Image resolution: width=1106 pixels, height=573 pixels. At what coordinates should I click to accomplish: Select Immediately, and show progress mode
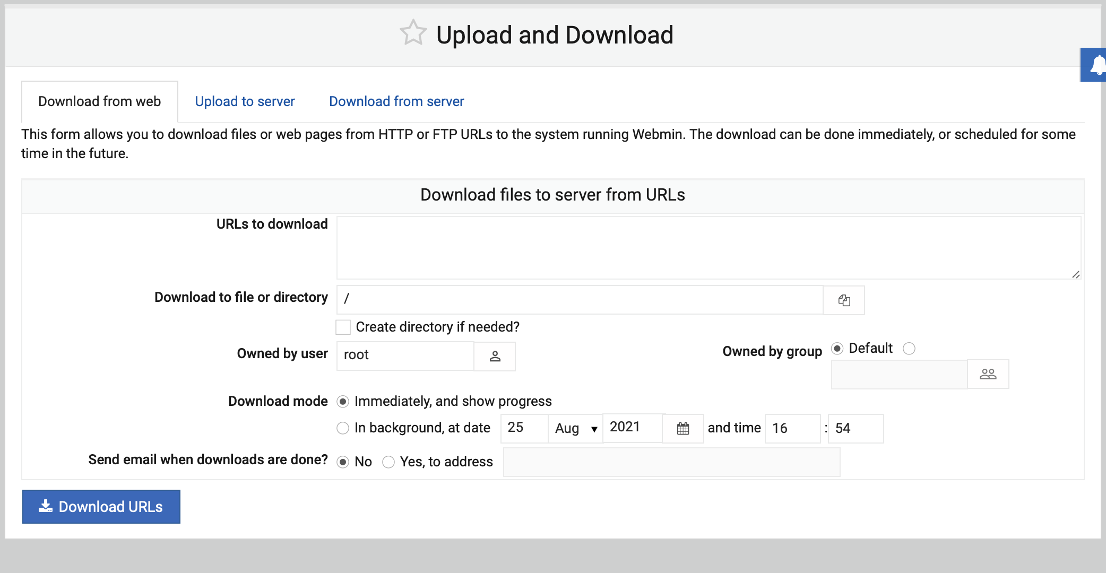click(x=343, y=402)
